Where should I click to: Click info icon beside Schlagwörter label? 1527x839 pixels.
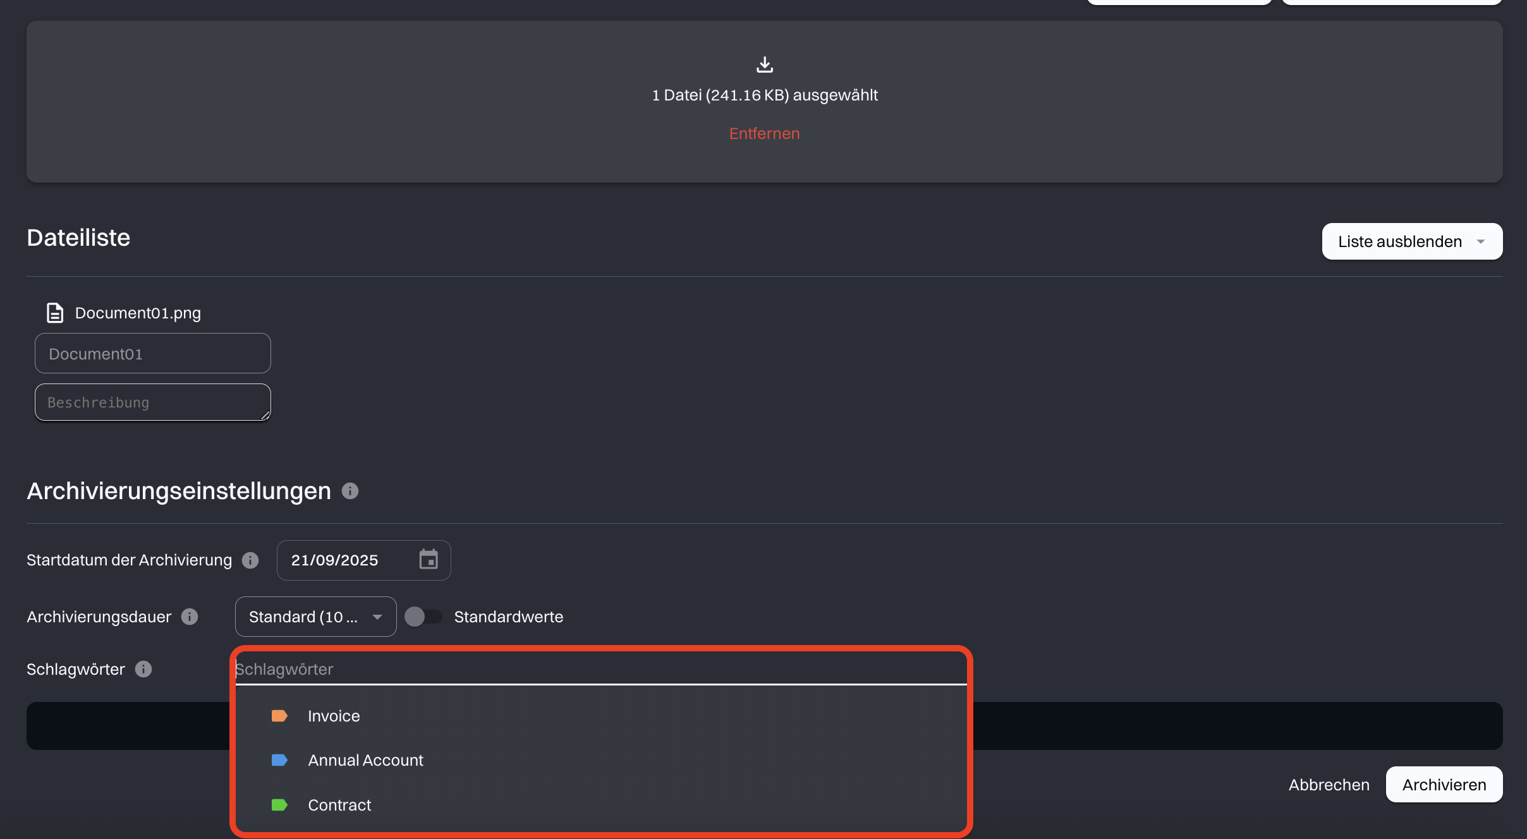pyautogui.click(x=143, y=669)
